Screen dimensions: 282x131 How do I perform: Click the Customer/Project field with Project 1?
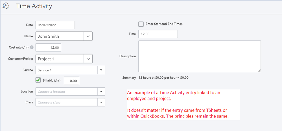60,59
